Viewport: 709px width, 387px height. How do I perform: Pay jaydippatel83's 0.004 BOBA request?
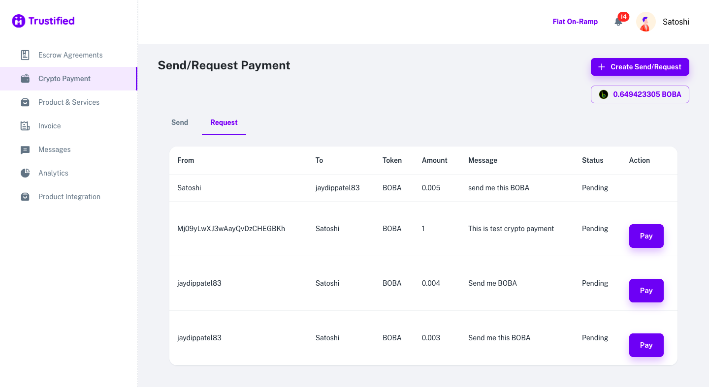pyautogui.click(x=646, y=291)
